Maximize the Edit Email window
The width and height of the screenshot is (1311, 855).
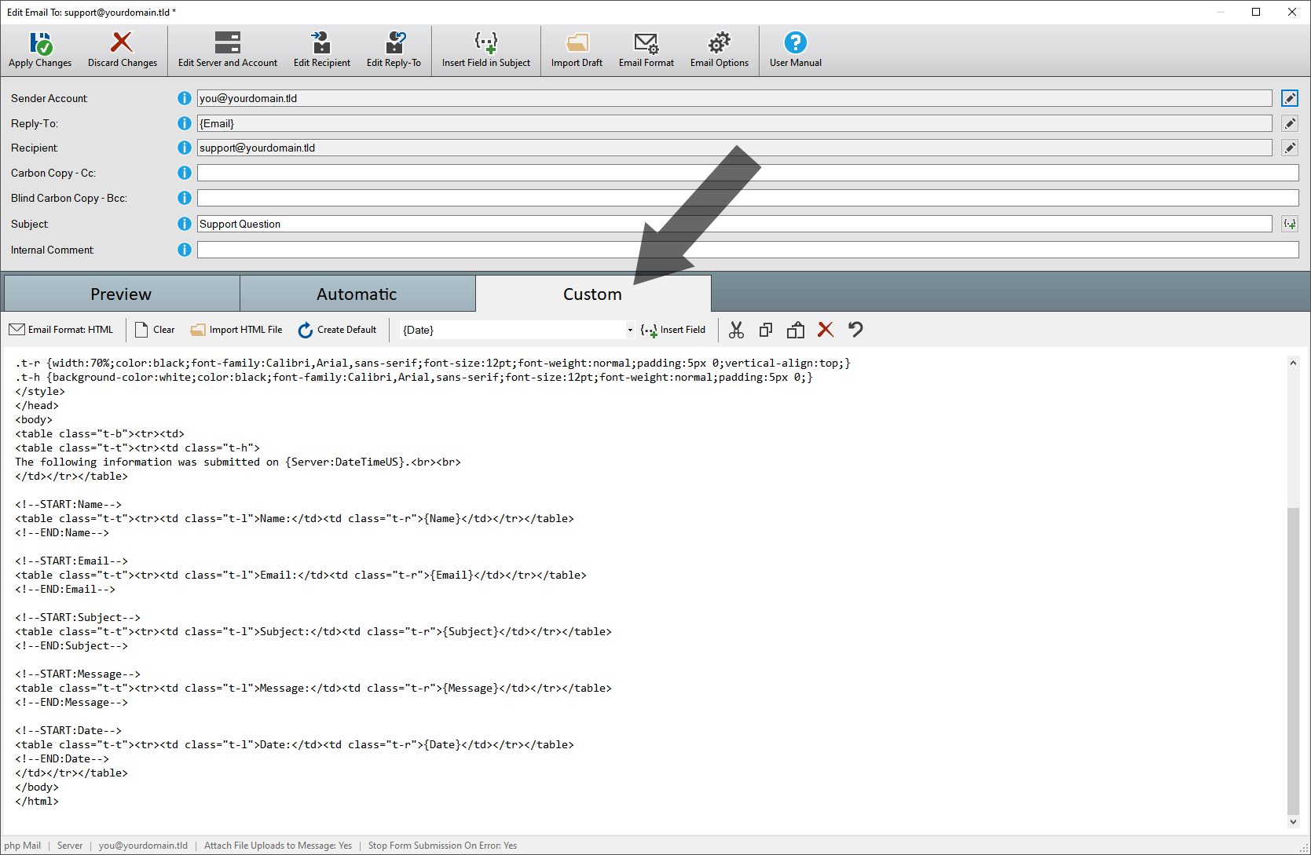[x=1256, y=12]
